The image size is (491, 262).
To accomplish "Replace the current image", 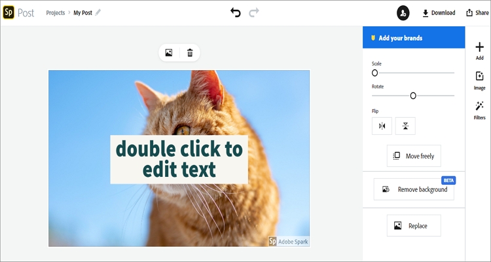I will [x=414, y=225].
